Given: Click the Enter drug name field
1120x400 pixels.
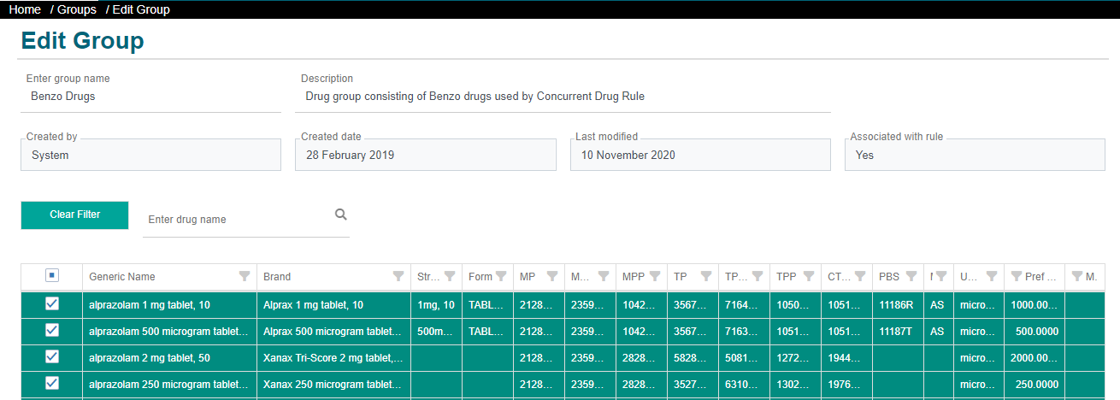Looking at the screenshot, I should [x=238, y=220].
